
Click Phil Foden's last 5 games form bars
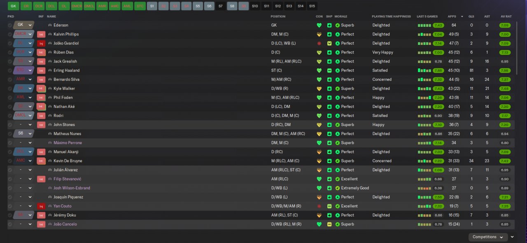tap(424, 98)
